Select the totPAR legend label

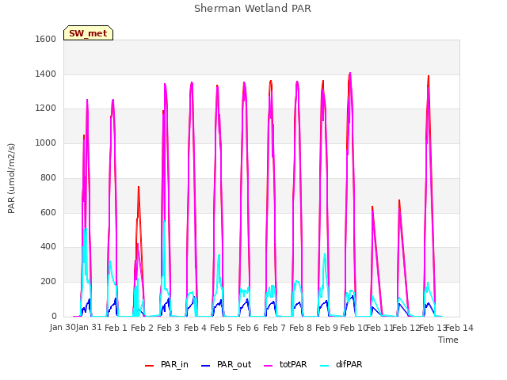tap(293, 364)
